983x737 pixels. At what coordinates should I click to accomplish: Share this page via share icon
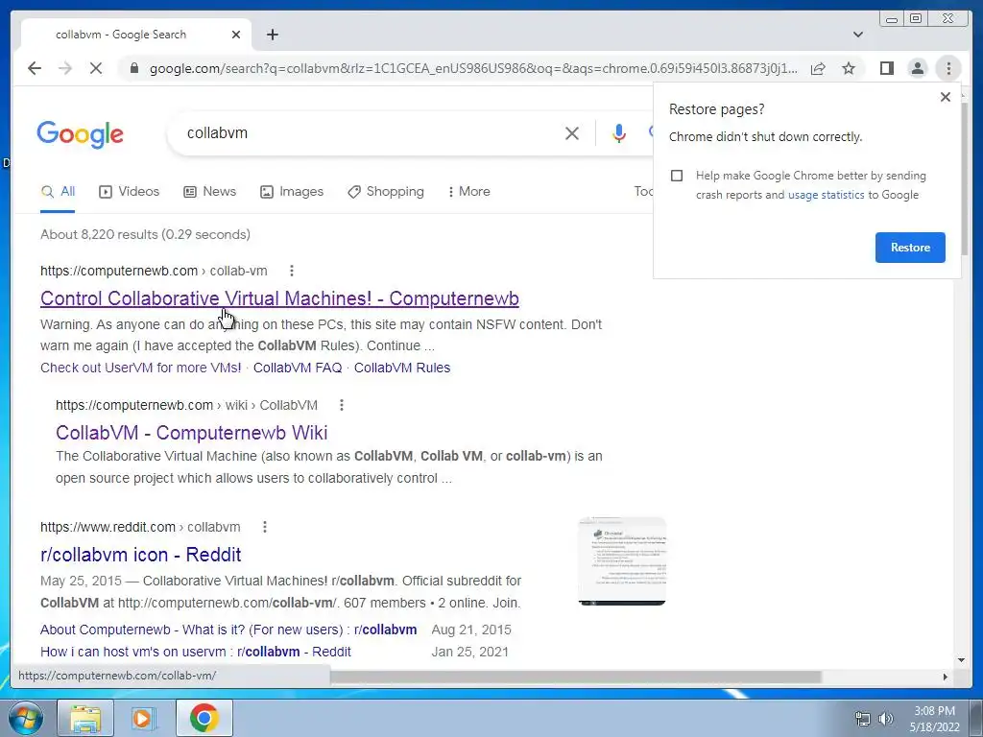pyautogui.click(x=818, y=68)
